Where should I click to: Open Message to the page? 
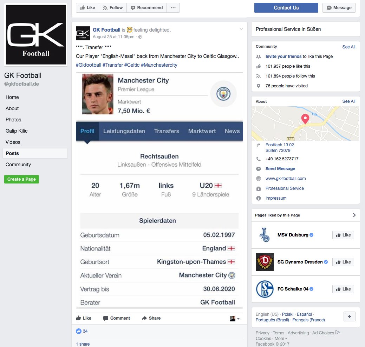(339, 8)
